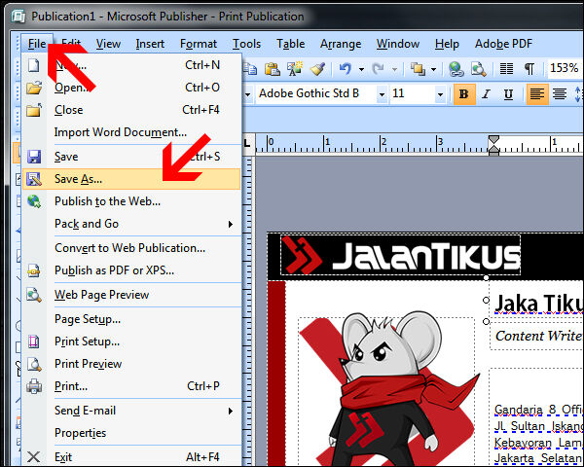Click the Content Write text box
Viewport: 584px width, 467px height.
click(x=536, y=337)
